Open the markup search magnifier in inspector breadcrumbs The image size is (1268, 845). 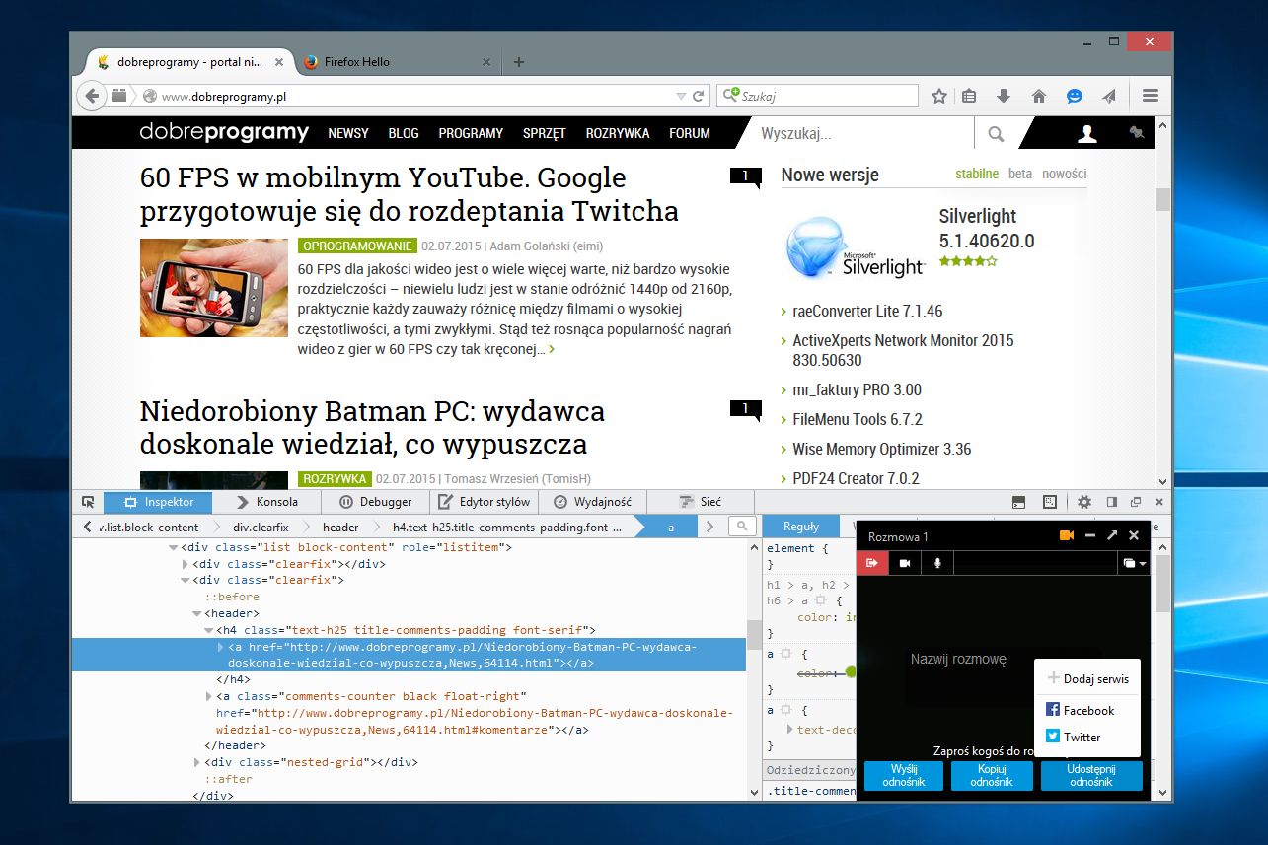point(741,527)
